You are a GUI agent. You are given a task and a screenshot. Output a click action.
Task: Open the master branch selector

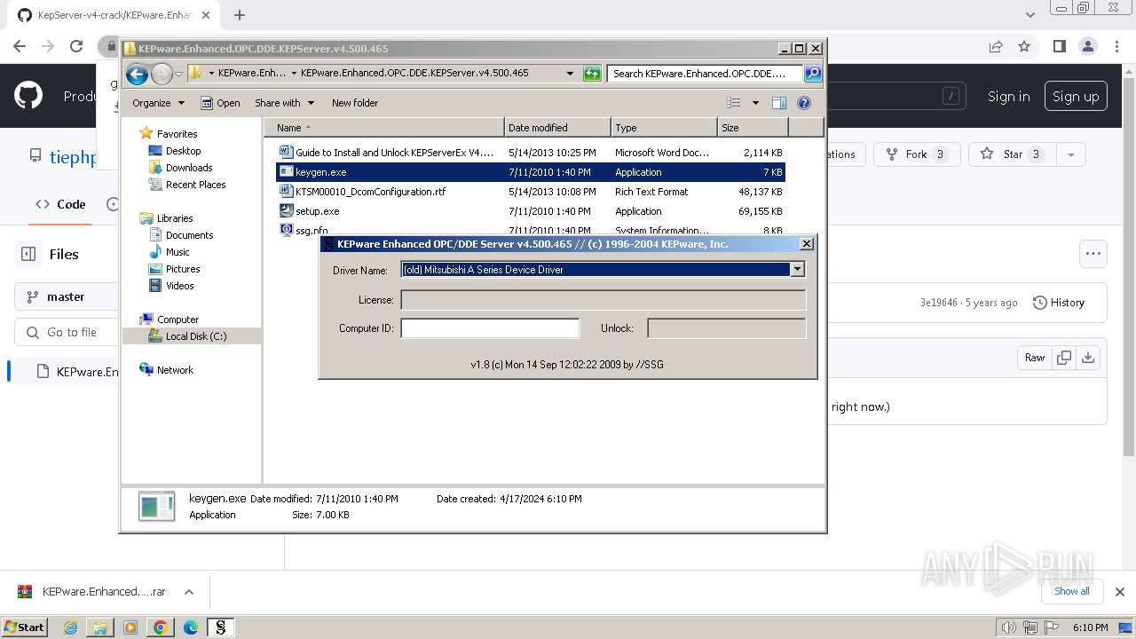click(x=67, y=296)
